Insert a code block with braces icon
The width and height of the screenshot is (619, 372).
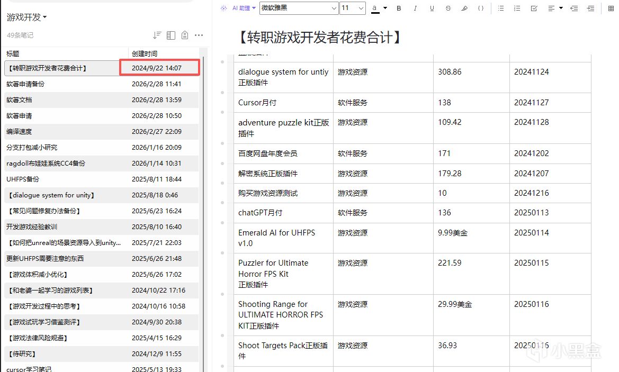(x=481, y=8)
